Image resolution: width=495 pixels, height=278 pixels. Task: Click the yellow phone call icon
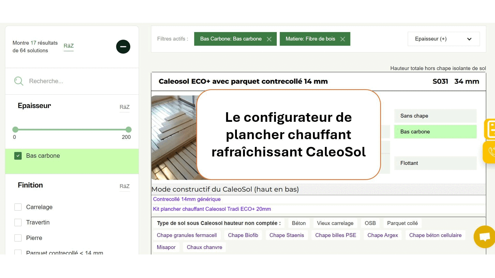pyautogui.click(x=489, y=152)
